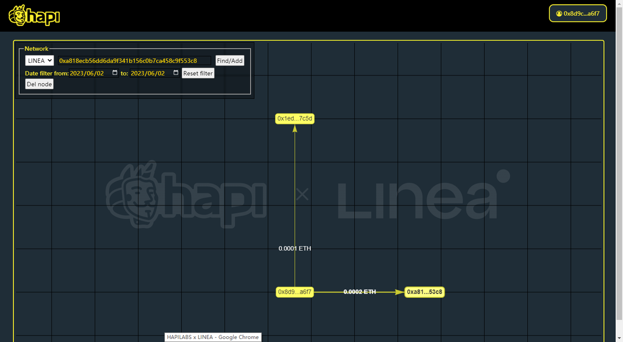Click the Find/Add button

[229, 61]
